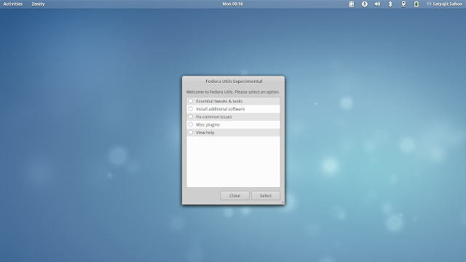Open the volume speaker icon
Image resolution: width=466 pixels, height=262 pixels.
pos(377,4)
